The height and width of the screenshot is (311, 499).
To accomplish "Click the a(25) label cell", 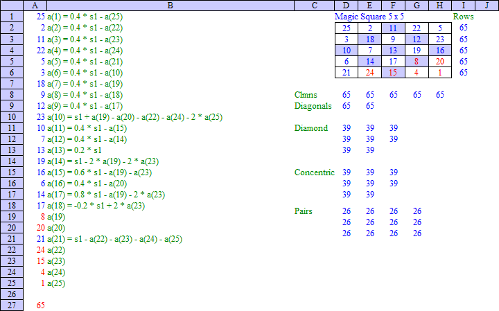I will [56, 283].
